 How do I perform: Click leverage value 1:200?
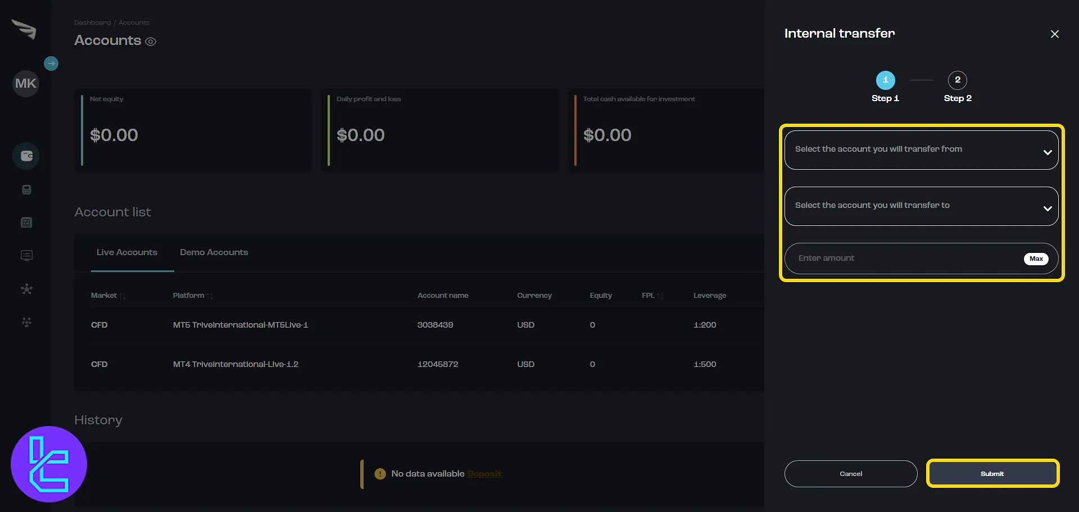(x=705, y=325)
